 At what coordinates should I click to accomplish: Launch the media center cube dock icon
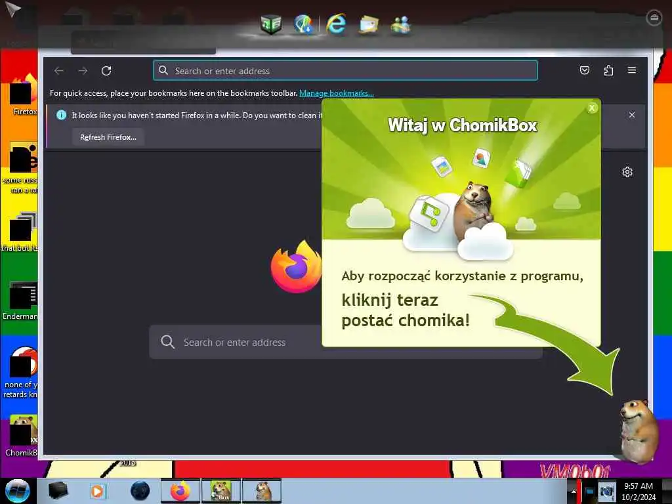point(270,24)
